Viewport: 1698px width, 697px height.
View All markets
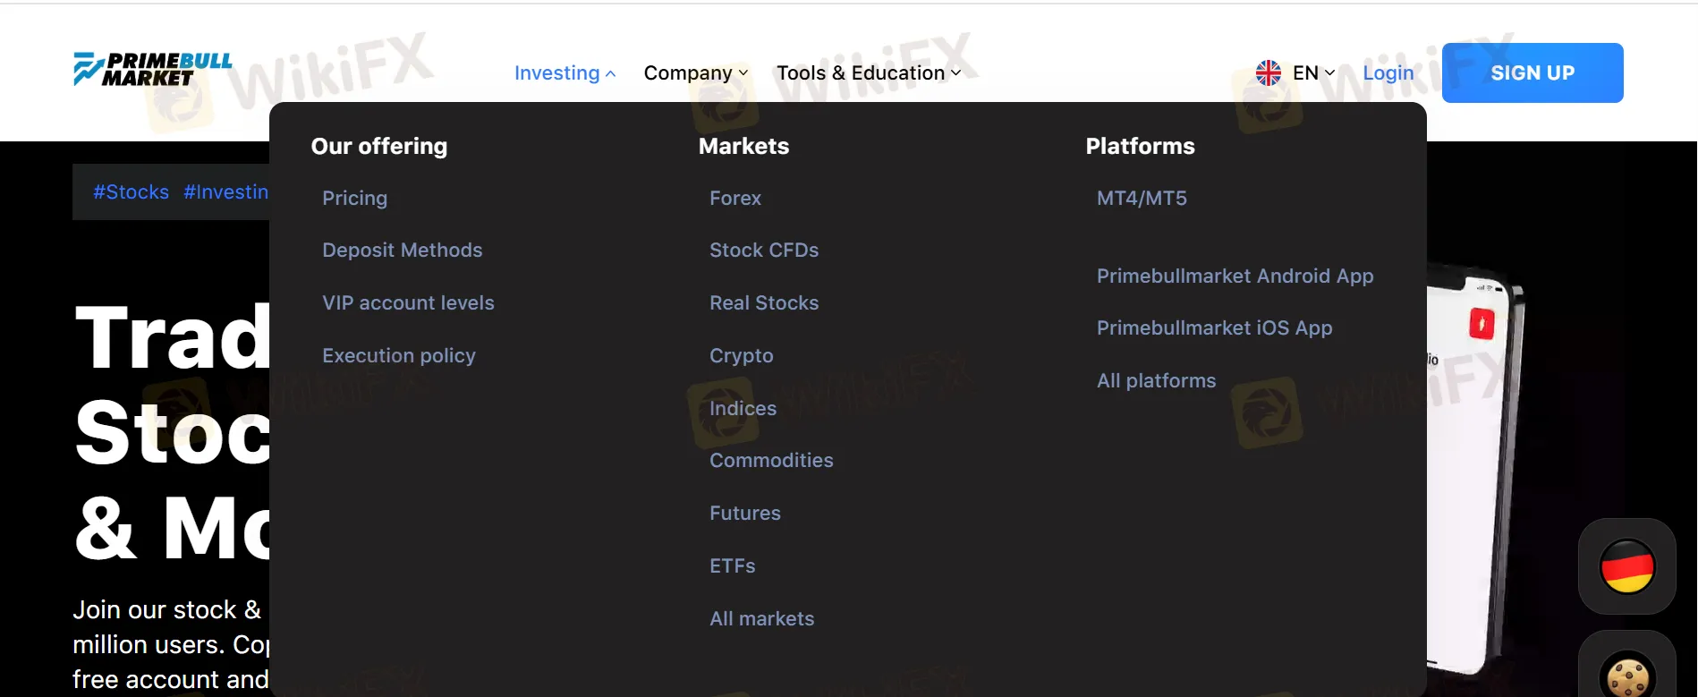[761, 617]
